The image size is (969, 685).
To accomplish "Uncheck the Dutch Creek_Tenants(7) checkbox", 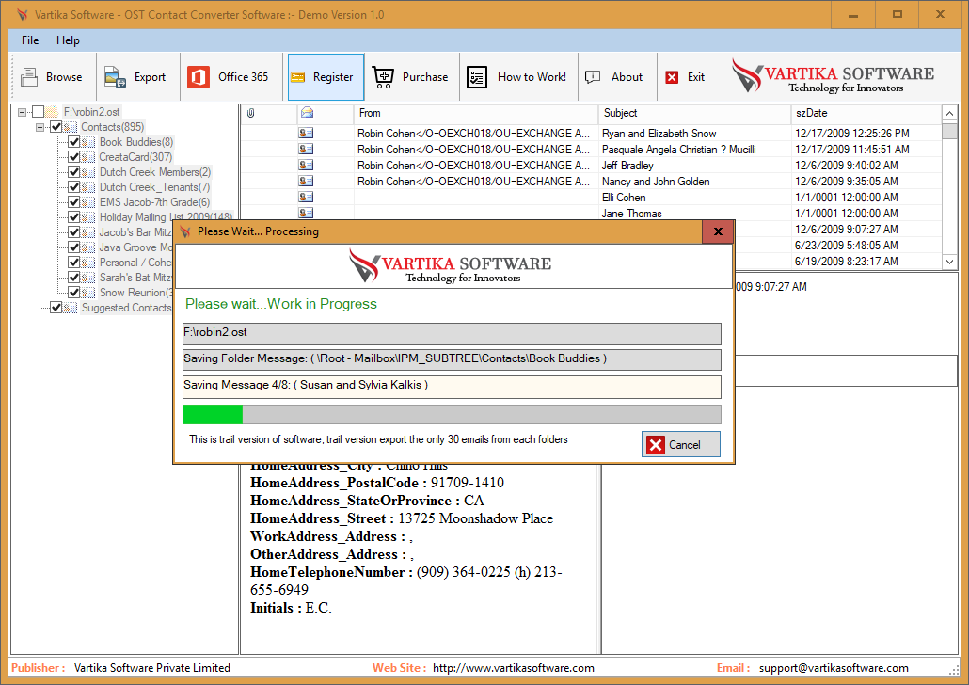I will (74, 187).
